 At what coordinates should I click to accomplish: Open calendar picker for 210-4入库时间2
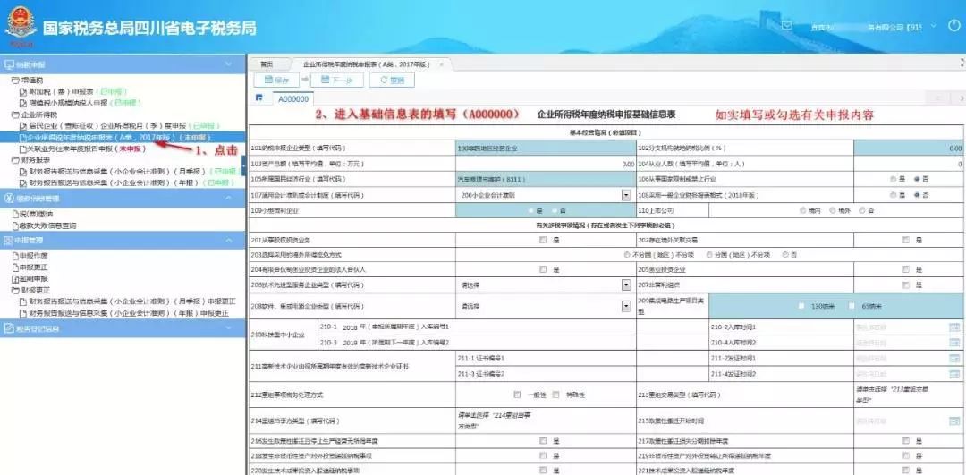coord(954,343)
